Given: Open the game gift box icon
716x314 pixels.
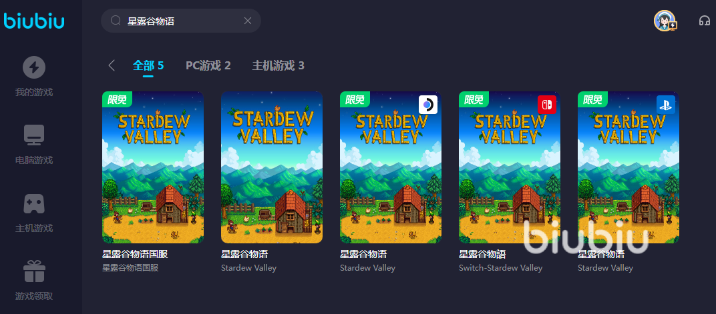Looking at the screenshot, I should [x=34, y=271].
